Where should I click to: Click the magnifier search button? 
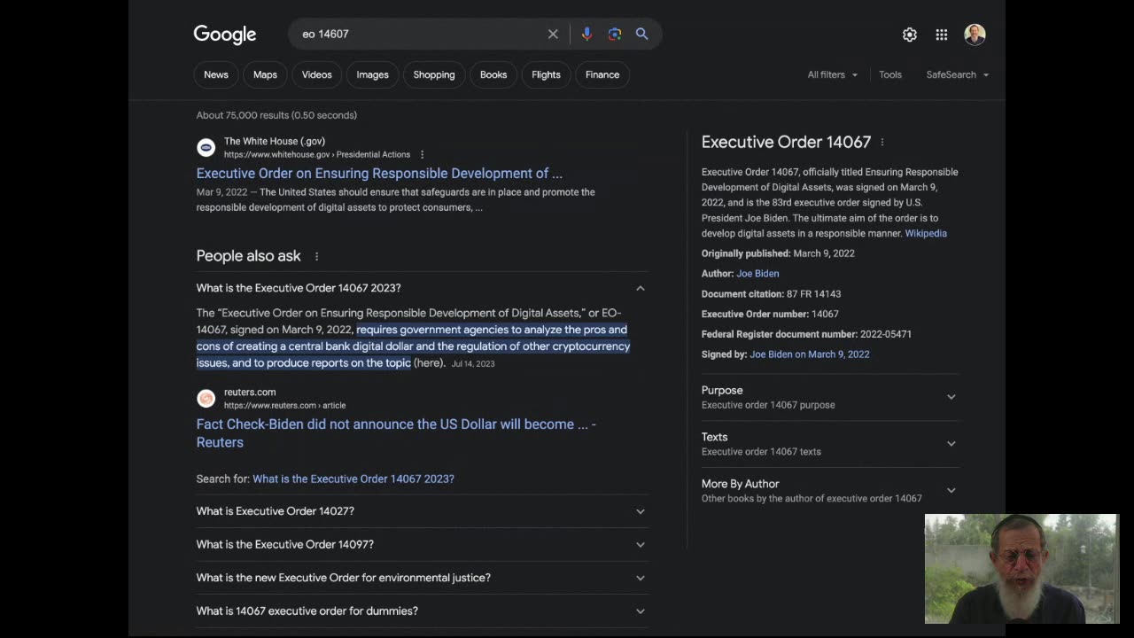point(642,34)
